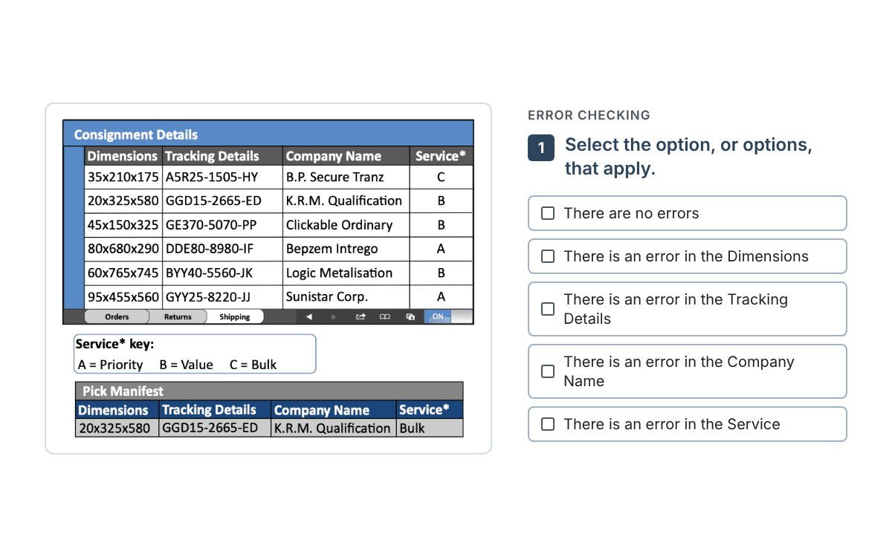The width and height of the screenshot is (892, 557).
Task: Click the 'Service*' header in Consignment Details
Action: [x=441, y=156]
